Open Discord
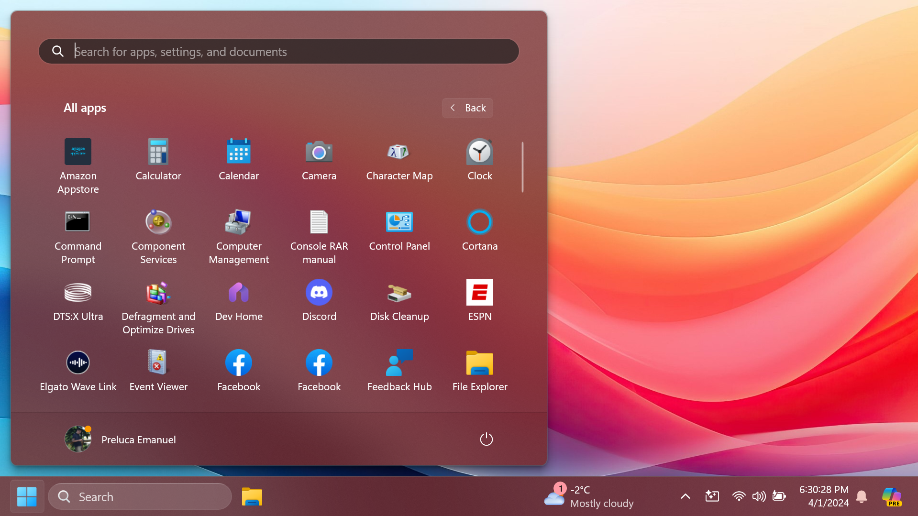This screenshot has height=516, width=918. 319,300
